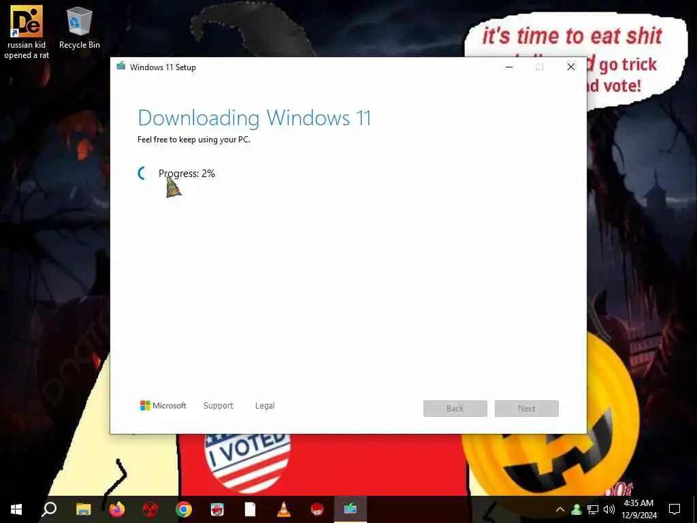Select Windows 11 Setup taskbar button
The width and height of the screenshot is (697, 523).
click(x=351, y=509)
